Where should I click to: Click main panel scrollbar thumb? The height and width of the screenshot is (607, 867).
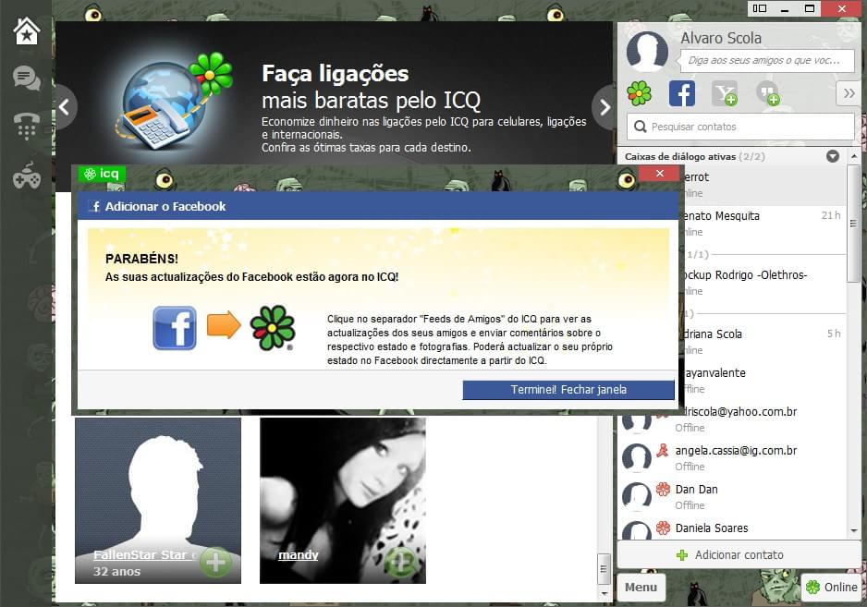[604, 568]
